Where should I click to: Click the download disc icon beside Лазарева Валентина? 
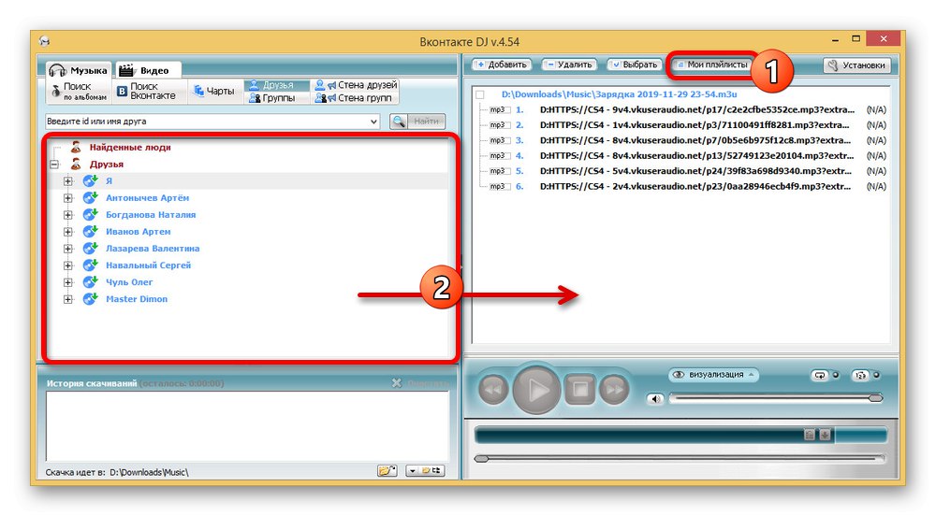(x=90, y=248)
